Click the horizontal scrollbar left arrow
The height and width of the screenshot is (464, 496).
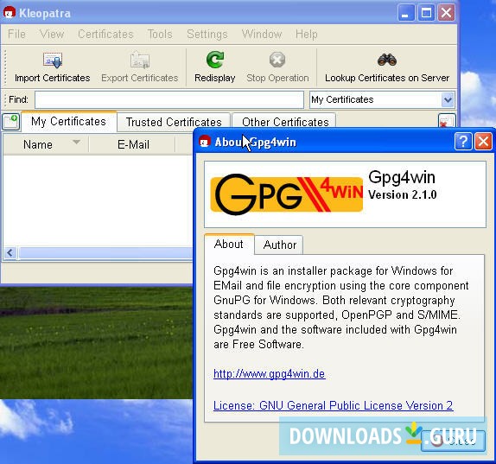pos(10,252)
